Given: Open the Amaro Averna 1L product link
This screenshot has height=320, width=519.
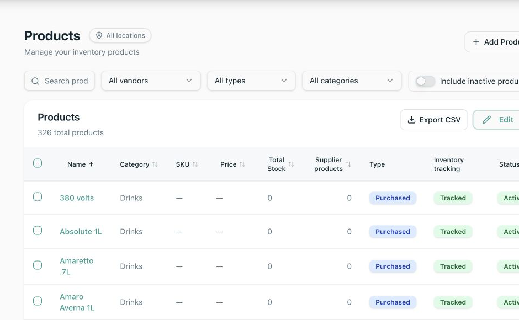Looking at the screenshot, I should (x=77, y=302).
